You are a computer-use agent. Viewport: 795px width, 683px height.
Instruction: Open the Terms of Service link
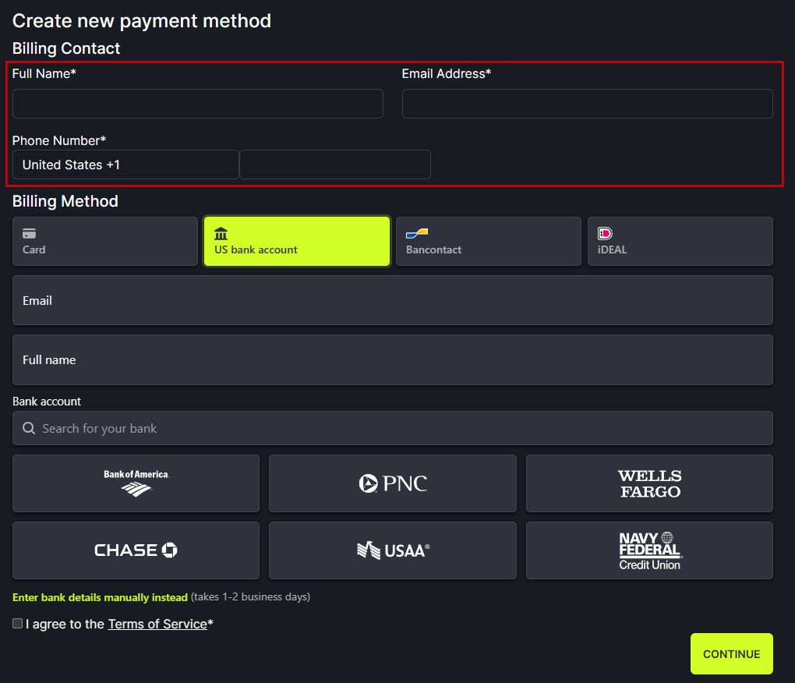pyautogui.click(x=157, y=624)
